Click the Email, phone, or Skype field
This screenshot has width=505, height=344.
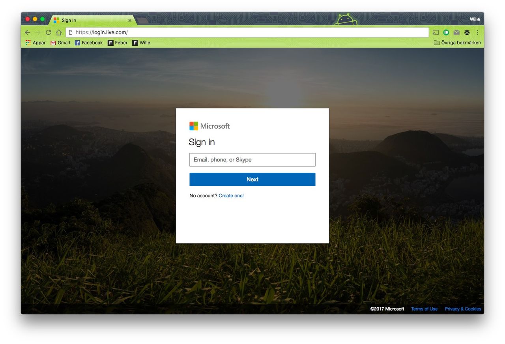[252, 160]
